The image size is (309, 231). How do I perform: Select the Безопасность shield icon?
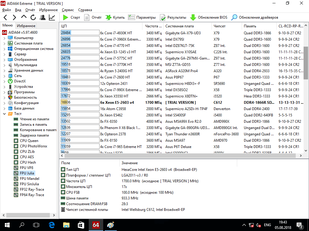tap(10, 97)
